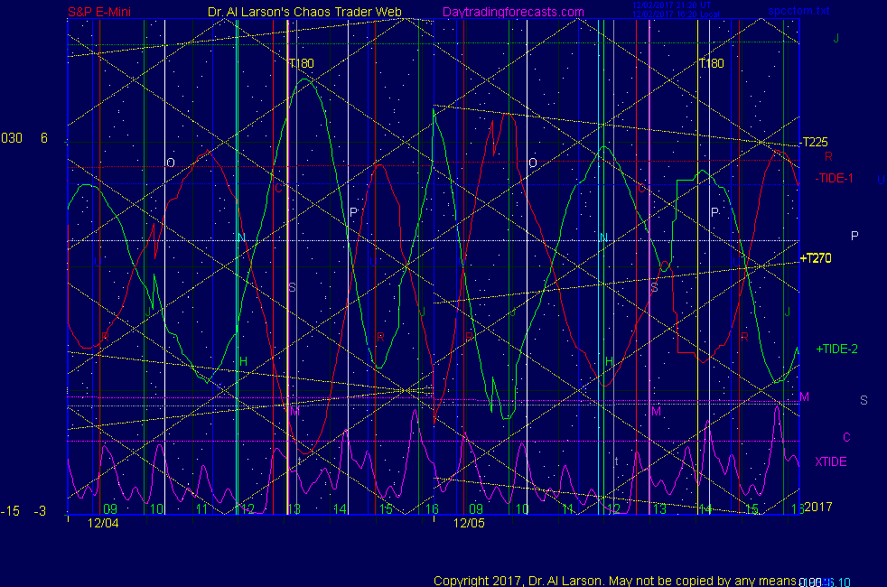Click the 09 hour label above 12/05
The image size is (887, 587).
point(476,509)
